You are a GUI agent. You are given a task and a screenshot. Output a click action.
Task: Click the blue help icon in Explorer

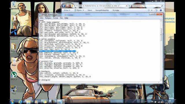(161, 10)
